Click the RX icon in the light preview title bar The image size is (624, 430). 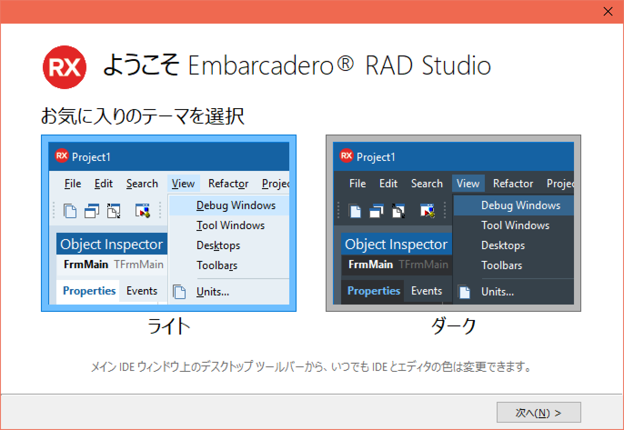[x=61, y=156]
